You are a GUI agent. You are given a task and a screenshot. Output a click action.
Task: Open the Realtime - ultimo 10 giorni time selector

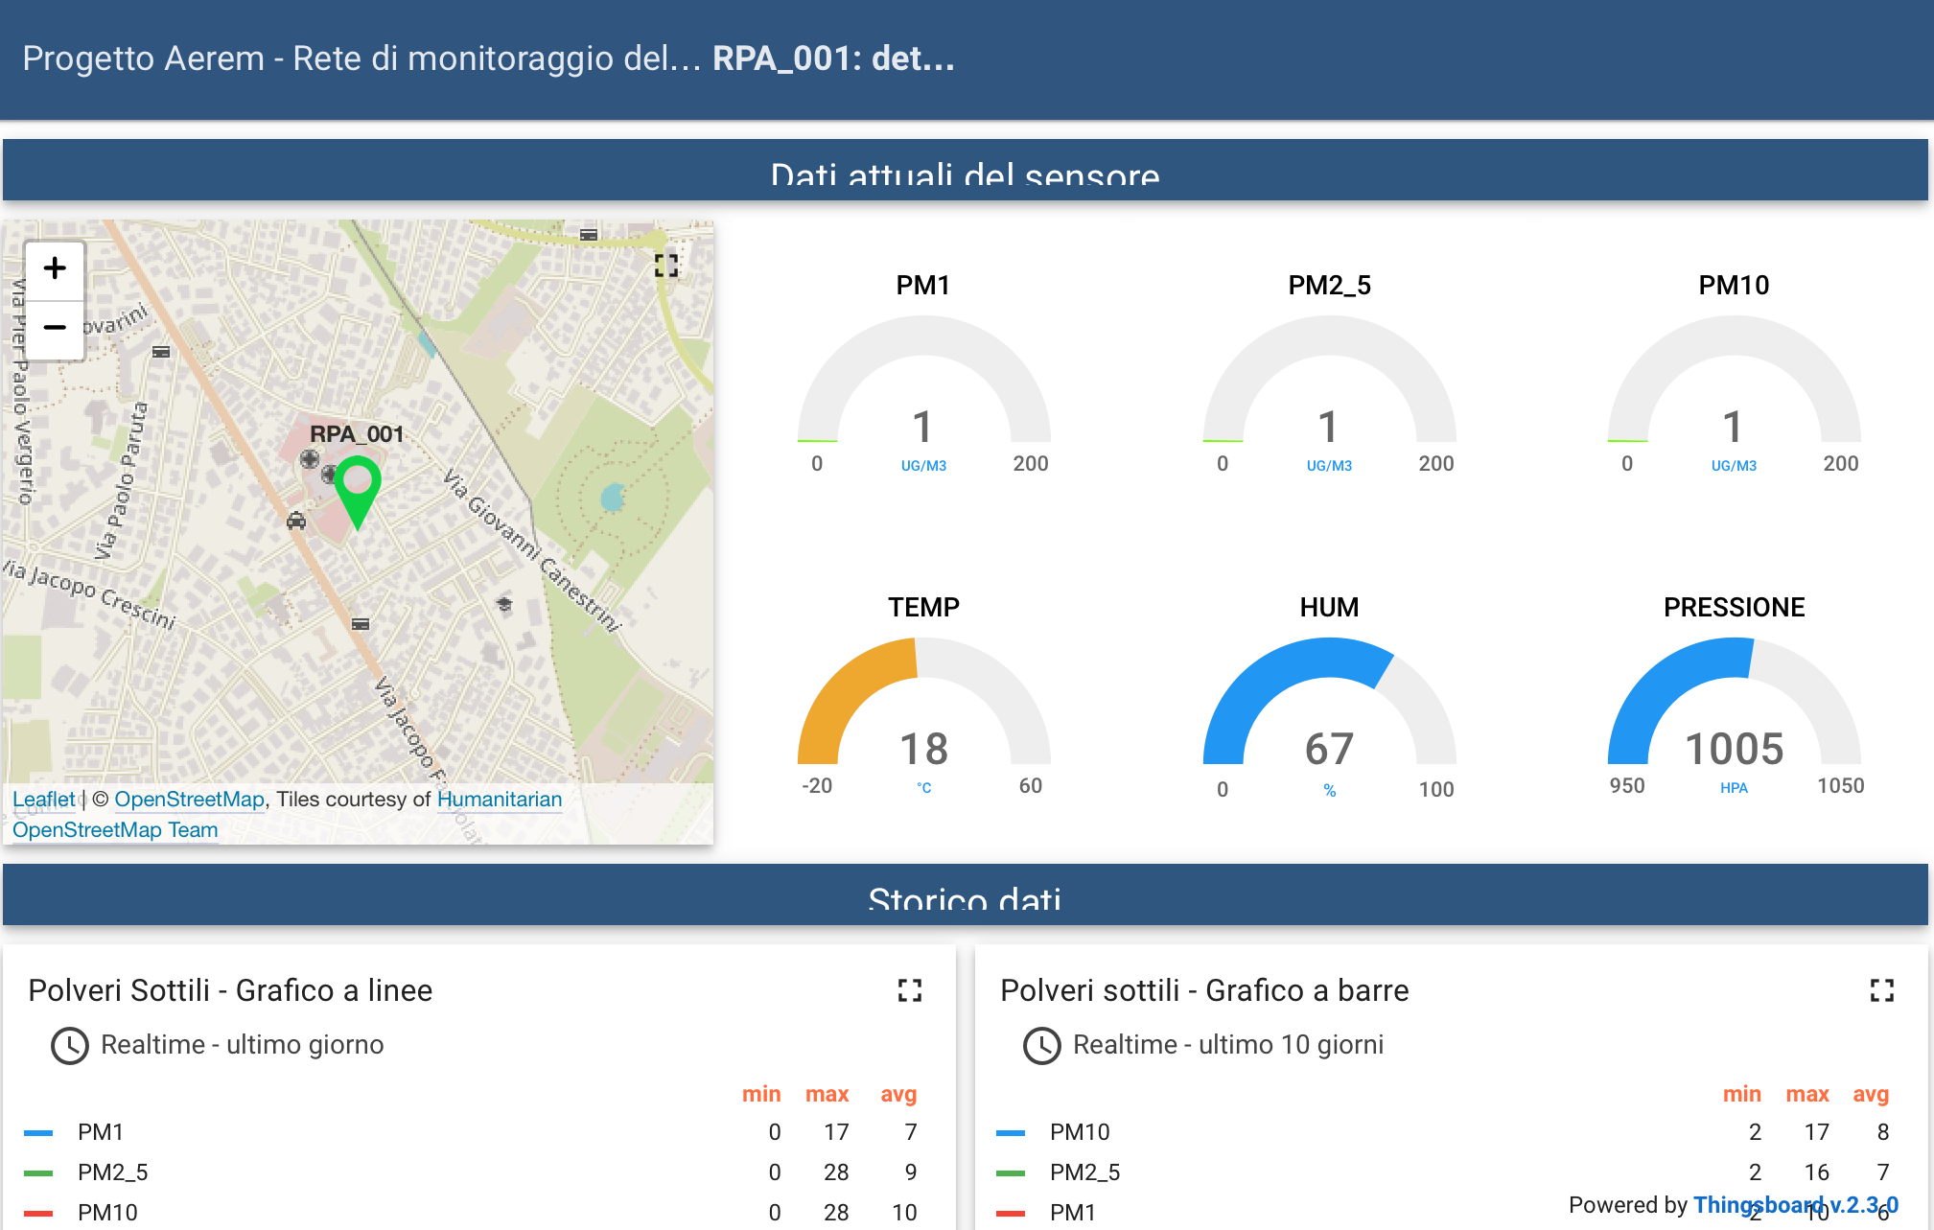(1227, 1045)
